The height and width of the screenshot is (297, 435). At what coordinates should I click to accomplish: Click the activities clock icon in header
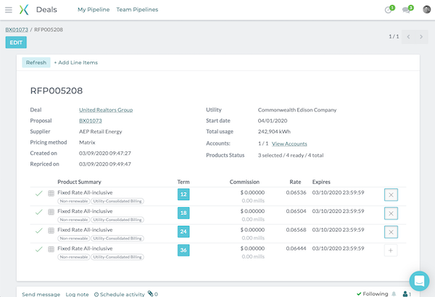coord(389,9)
